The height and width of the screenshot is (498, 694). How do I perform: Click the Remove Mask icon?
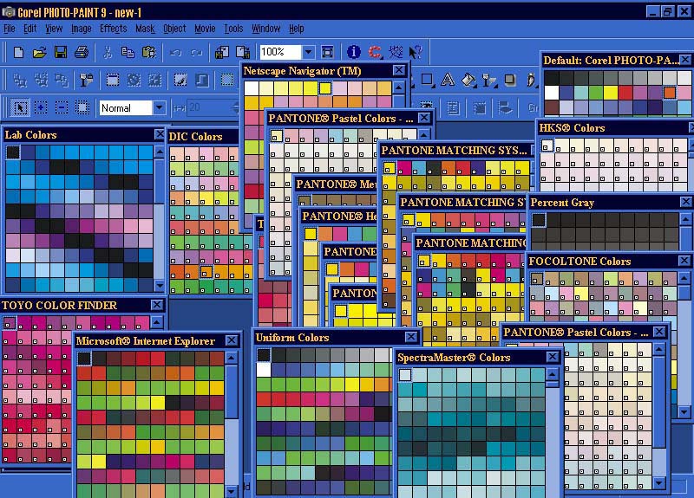click(x=134, y=80)
